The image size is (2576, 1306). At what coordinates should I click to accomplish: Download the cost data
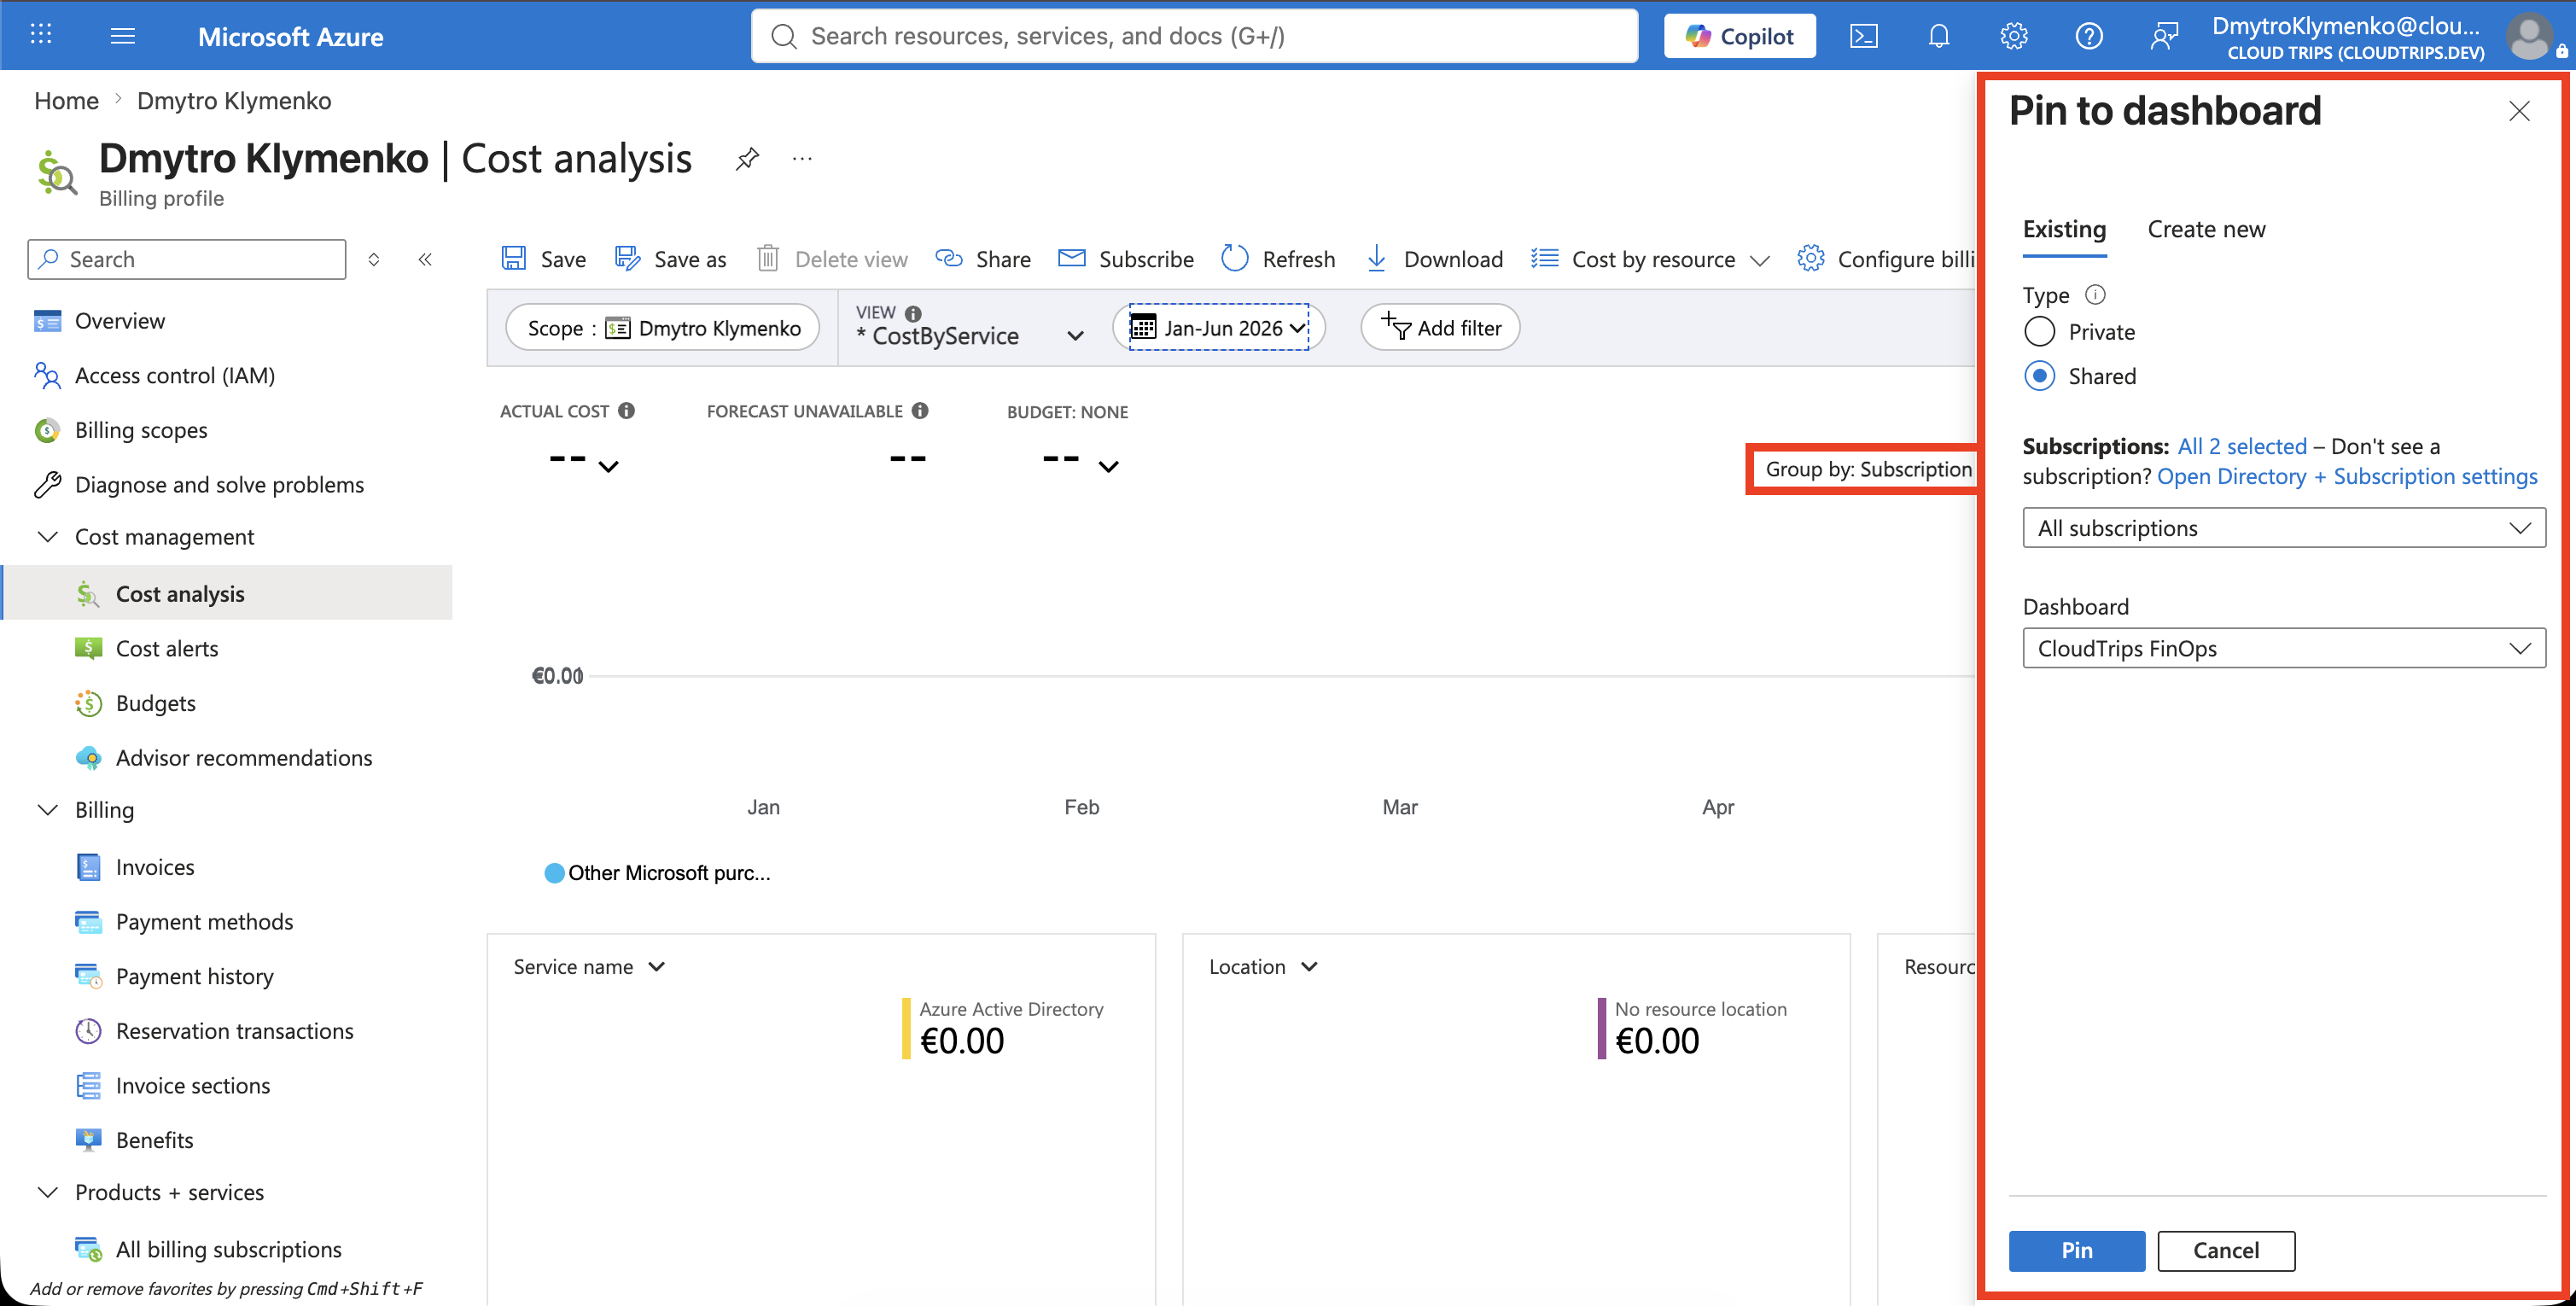[x=1434, y=259]
